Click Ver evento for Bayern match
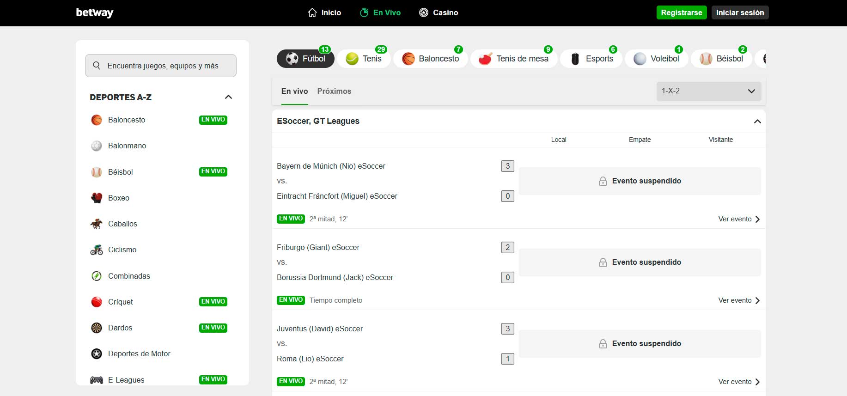Image resolution: width=847 pixels, height=396 pixels. [739, 219]
